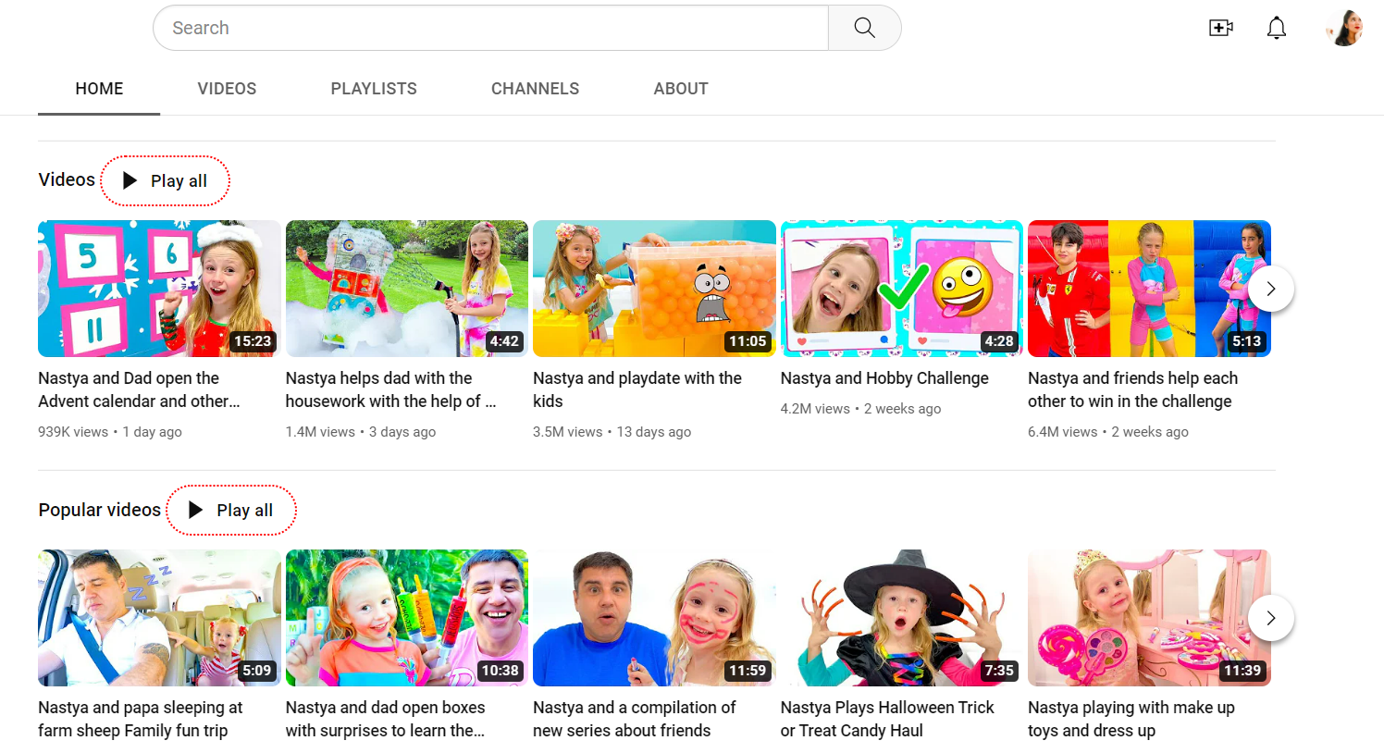Viewport: 1384px width, 753px height.
Task: Switch to the VIDEOS tab
Action: coord(227,88)
